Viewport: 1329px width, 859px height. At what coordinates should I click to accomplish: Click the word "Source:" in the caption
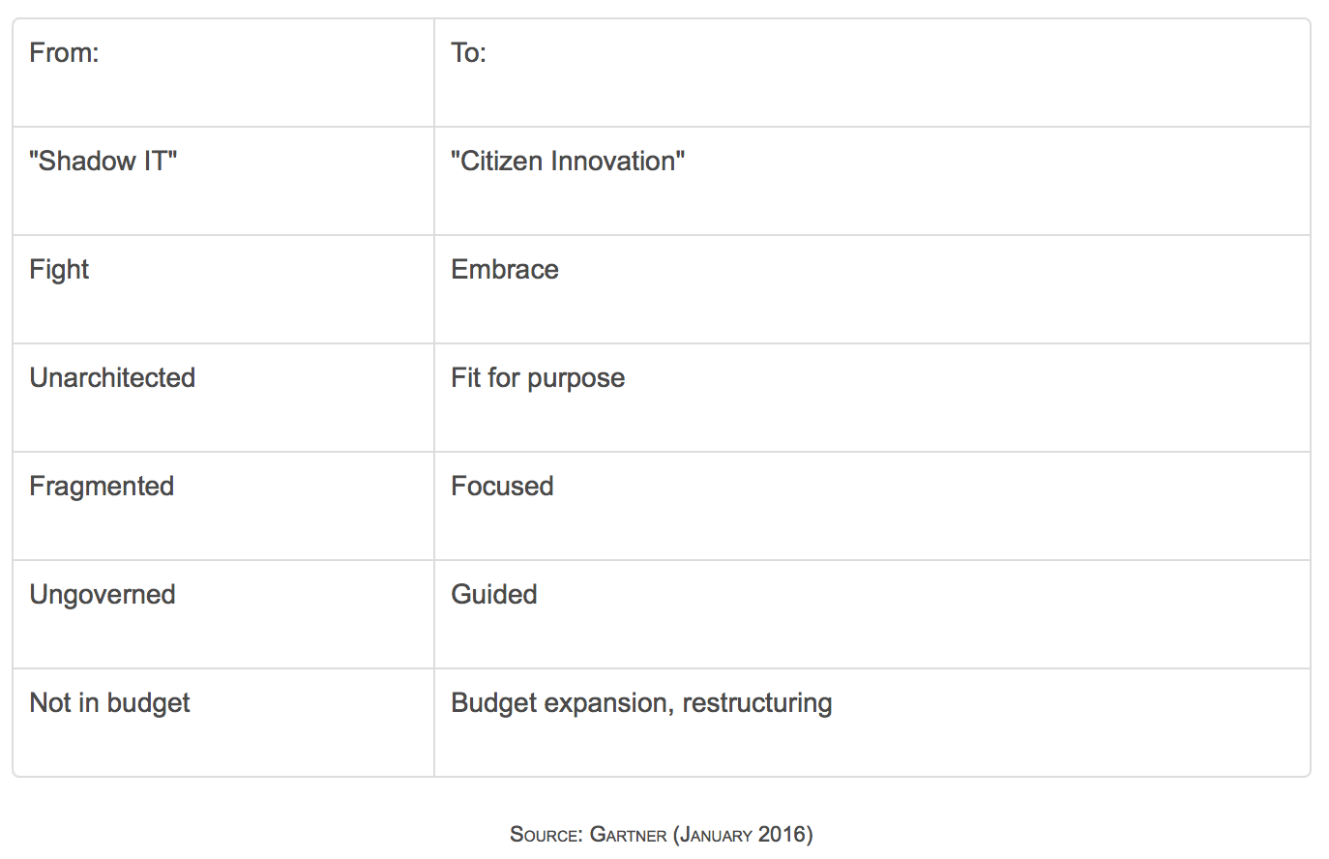546,835
